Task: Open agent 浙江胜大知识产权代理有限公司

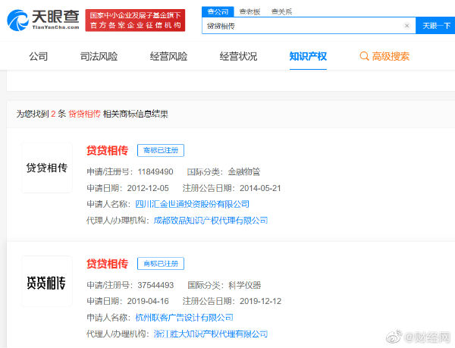Action: (211, 334)
